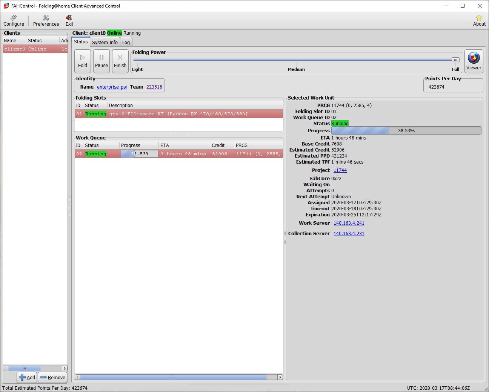The height and width of the screenshot is (392, 489).
Task: Maximize the FAHControl window
Action: coord(463,6)
